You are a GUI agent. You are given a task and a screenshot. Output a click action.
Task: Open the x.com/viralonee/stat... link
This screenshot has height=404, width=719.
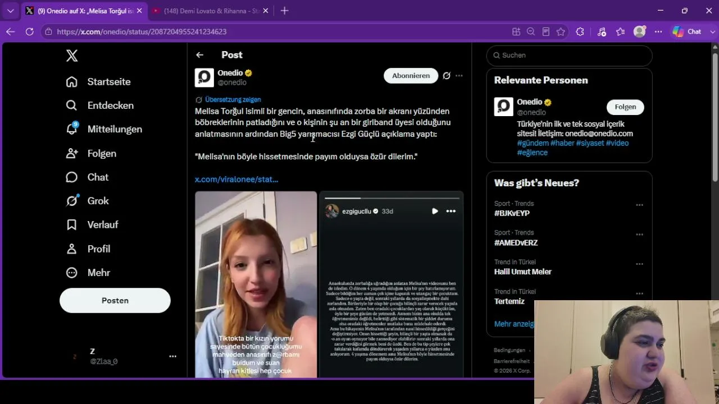coord(236,180)
